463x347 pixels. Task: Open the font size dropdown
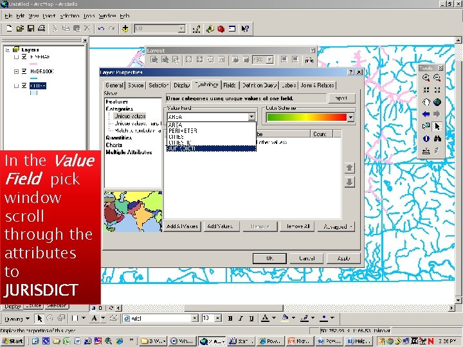coord(218,318)
